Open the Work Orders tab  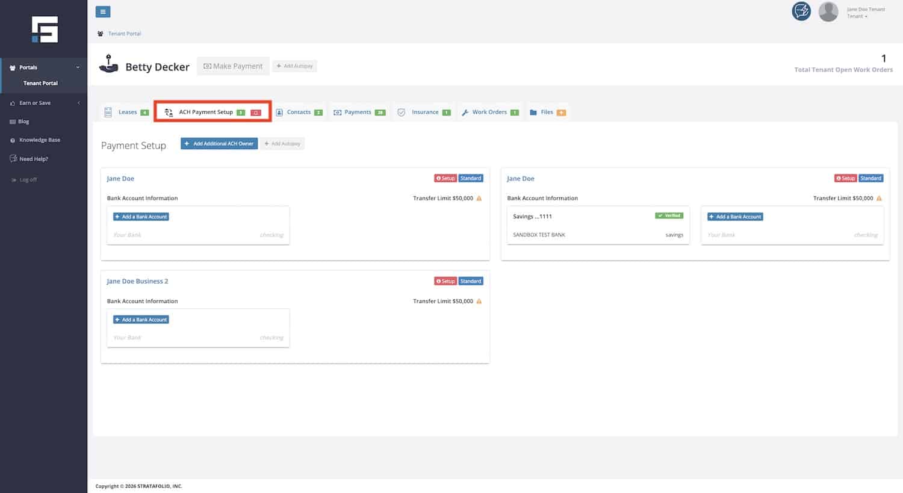click(490, 112)
